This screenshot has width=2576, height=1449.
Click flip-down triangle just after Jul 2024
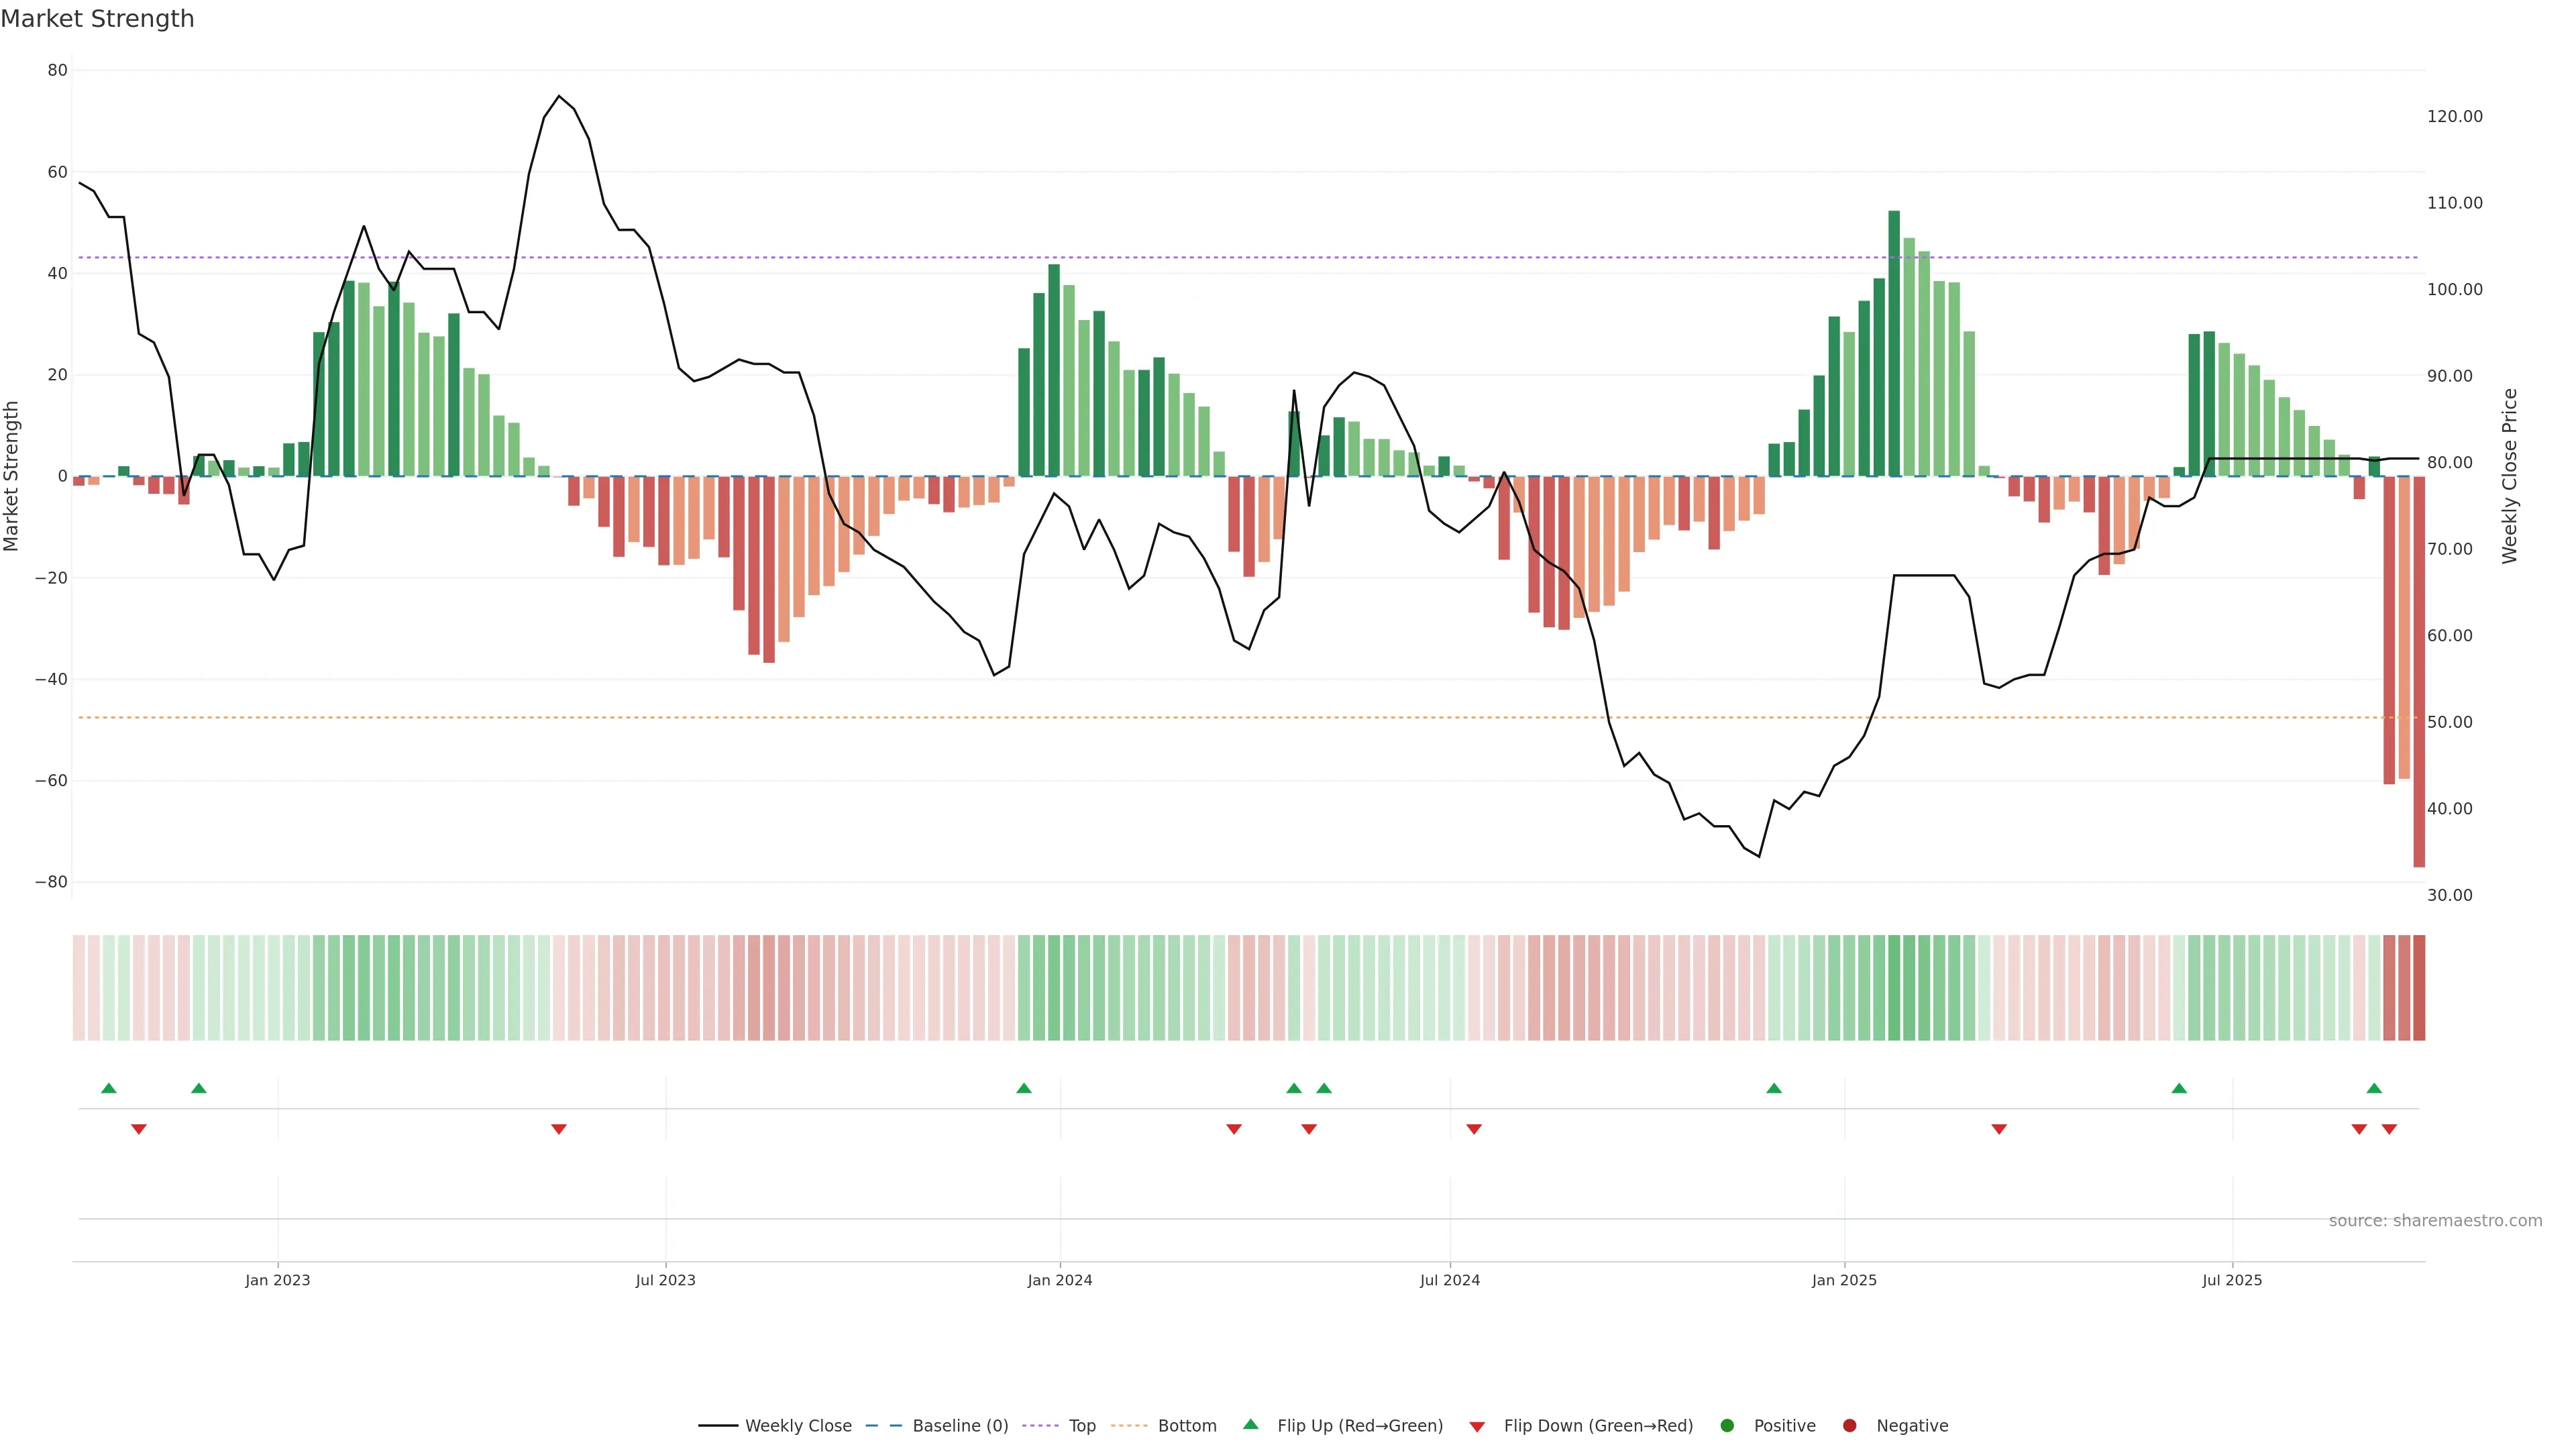pyautogui.click(x=1474, y=1129)
